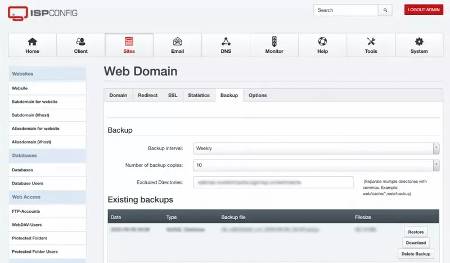The image size is (450, 263).
Task: Click the Delete Backup button
Action: 416,254
